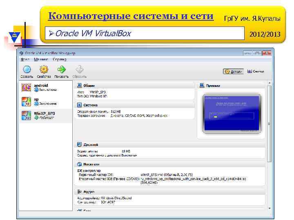
Task: Switch to the Детали view button
Action: (x=233, y=71)
